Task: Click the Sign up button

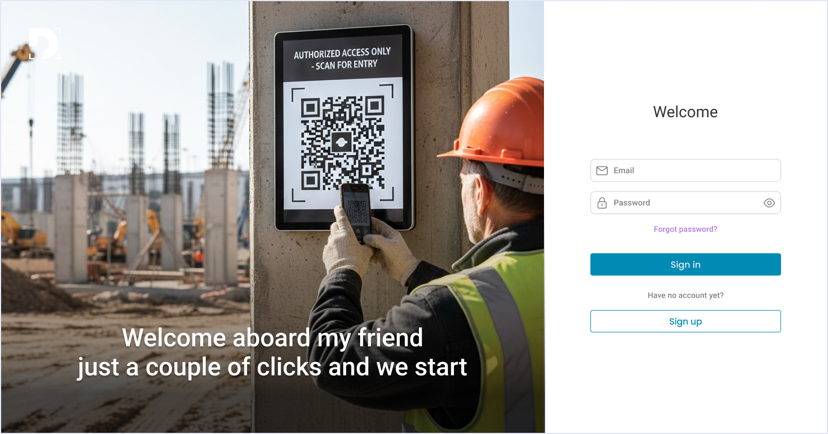Action: click(685, 321)
